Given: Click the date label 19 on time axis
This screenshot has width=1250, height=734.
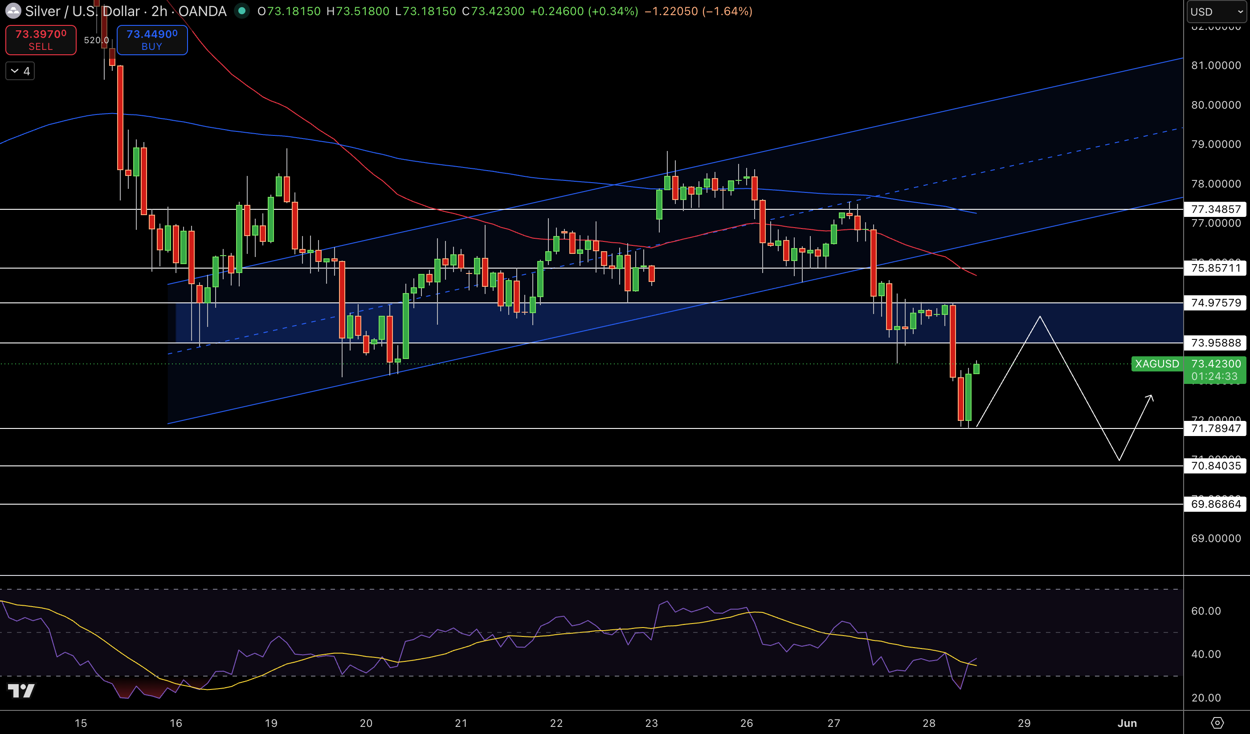Looking at the screenshot, I should 271,723.
